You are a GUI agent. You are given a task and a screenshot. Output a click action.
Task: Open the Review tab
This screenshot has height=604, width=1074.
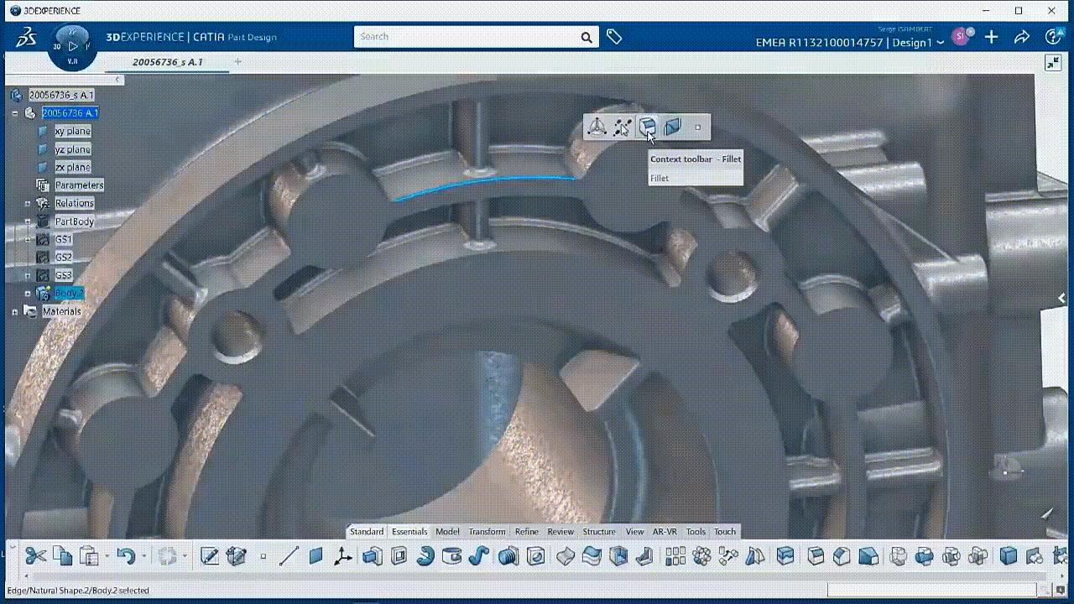560,532
